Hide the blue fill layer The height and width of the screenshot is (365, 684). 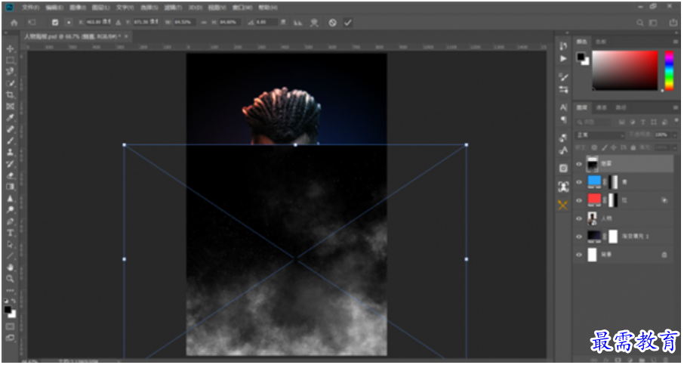579,183
